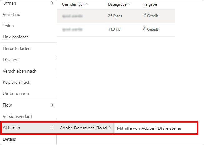Choose Teilen in the context menu

point(8,26)
